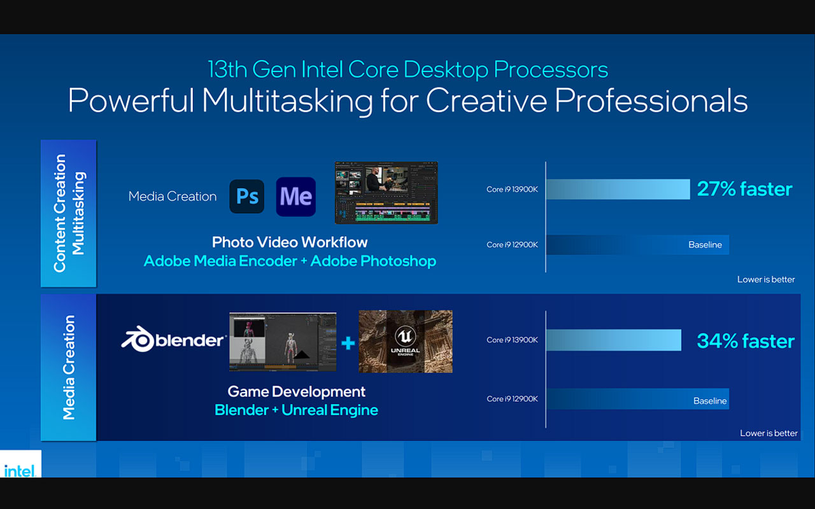The height and width of the screenshot is (509, 815).
Task: Click "Adobe Media Encoder + Adobe Photoshop" text
Action: [x=290, y=261]
